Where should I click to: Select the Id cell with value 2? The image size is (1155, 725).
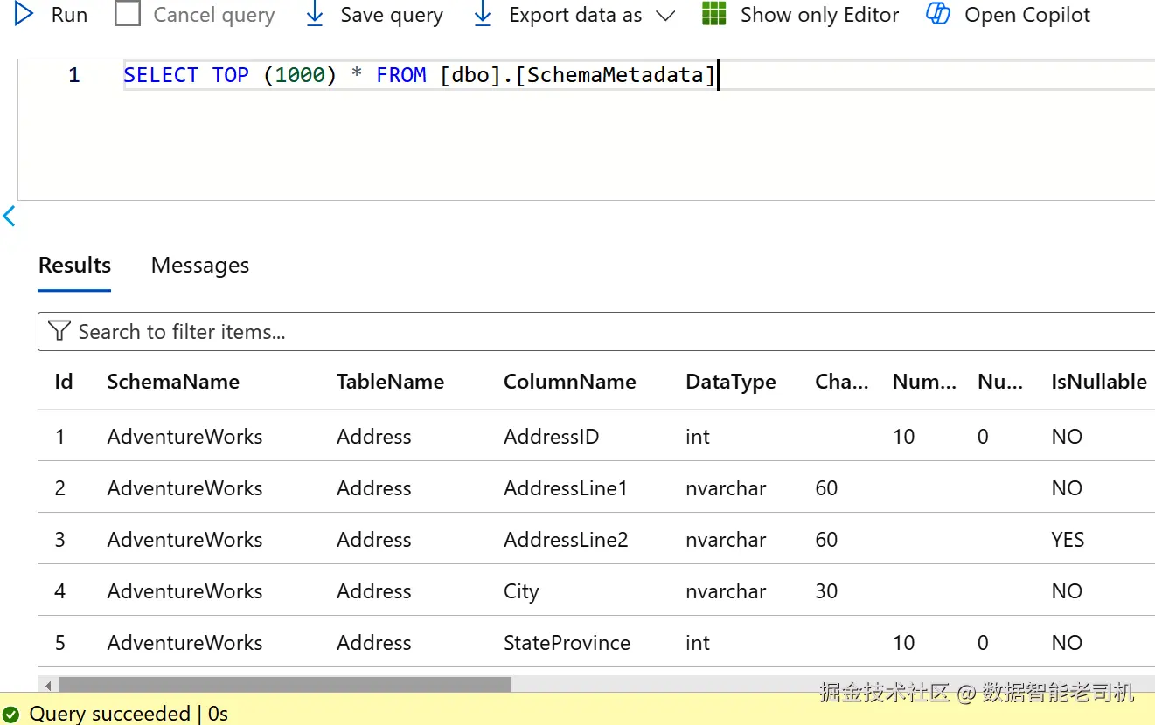click(60, 487)
